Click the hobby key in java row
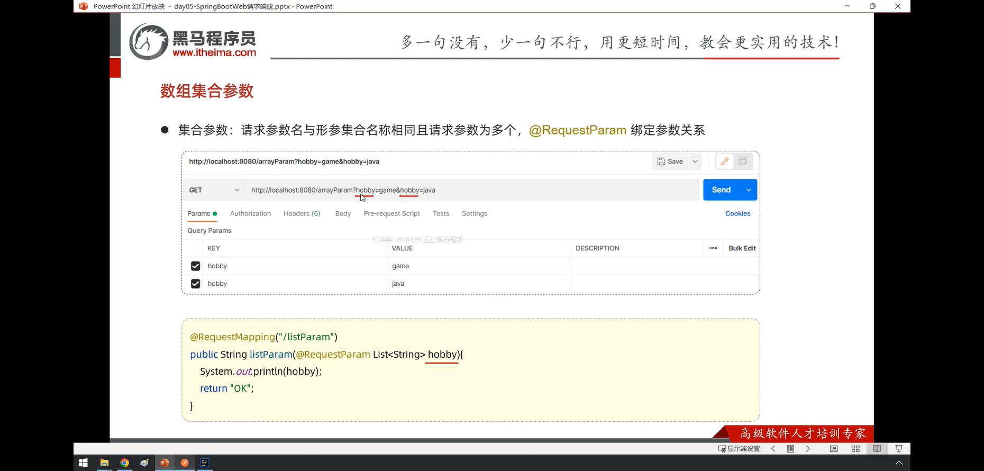The image size is (984, 471). (217, 284)
